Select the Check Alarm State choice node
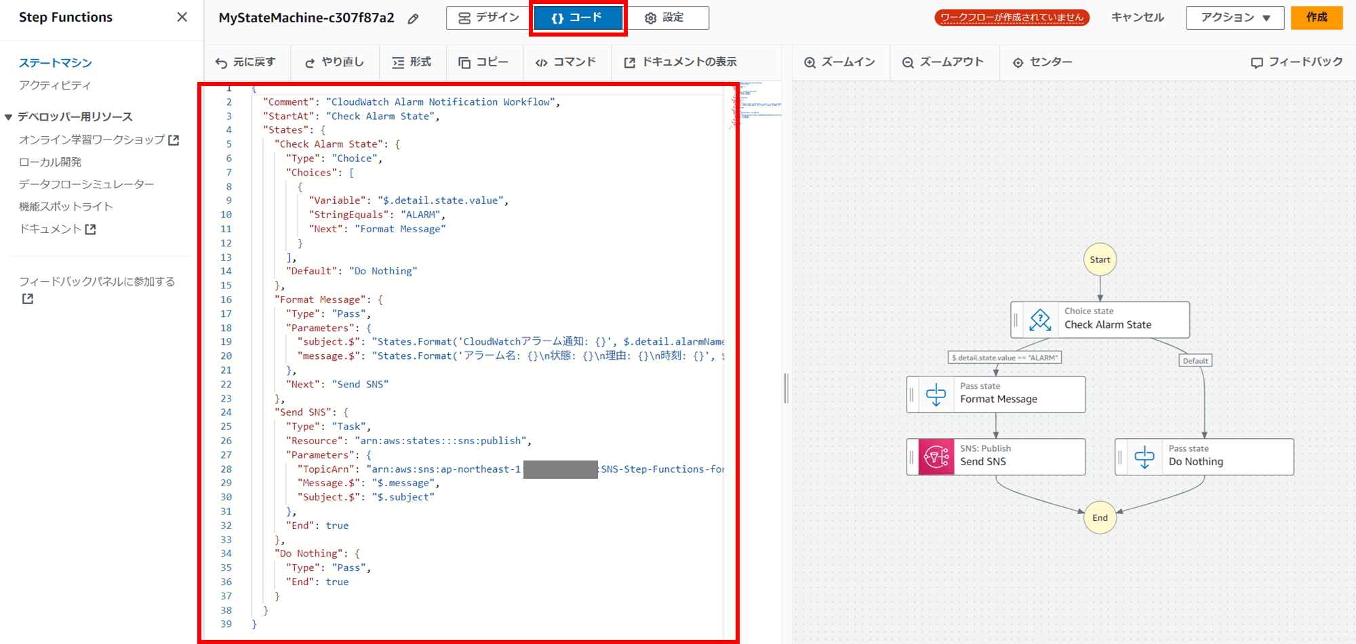The width and height of the screenshot is (1356, 644). tap(1100, 320)
